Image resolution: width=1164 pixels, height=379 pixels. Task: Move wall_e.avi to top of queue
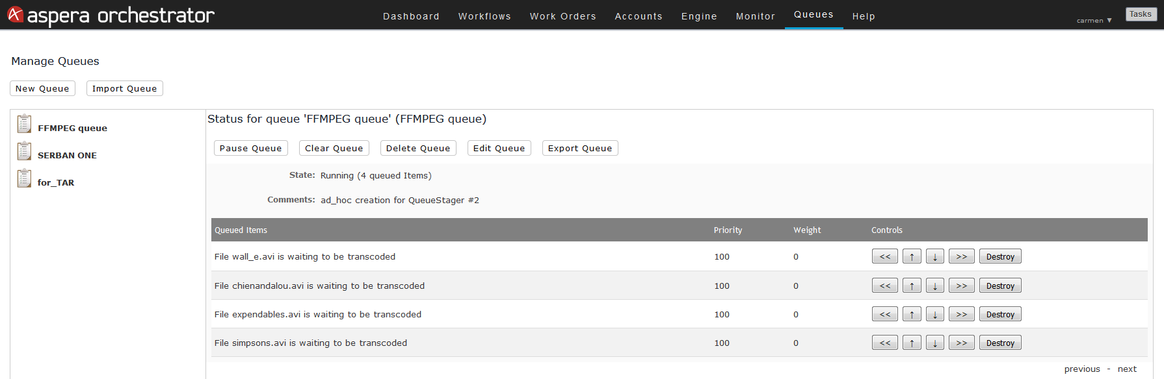click(x=885, y=256)
